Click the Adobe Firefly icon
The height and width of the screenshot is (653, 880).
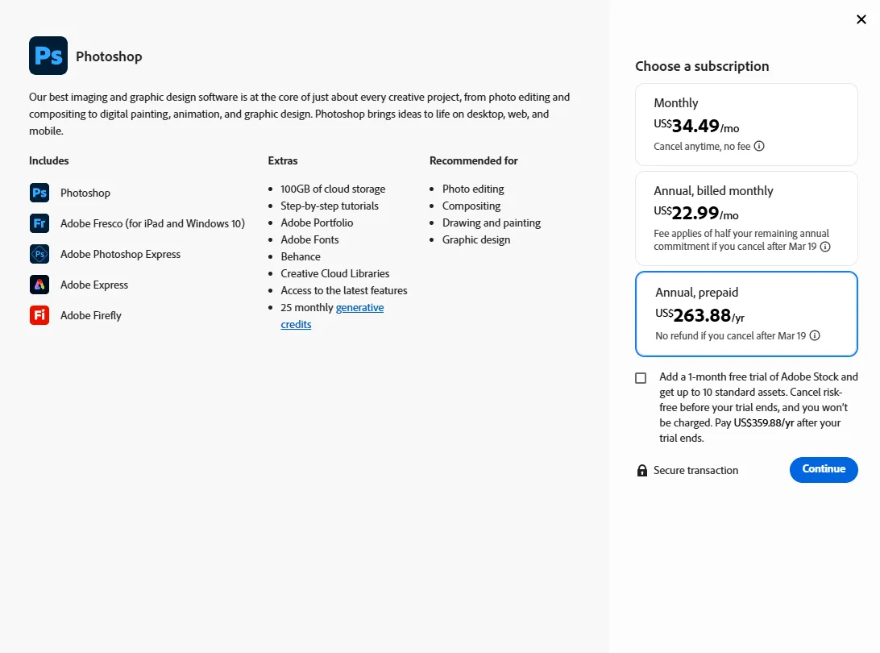[x=39, y=315]
